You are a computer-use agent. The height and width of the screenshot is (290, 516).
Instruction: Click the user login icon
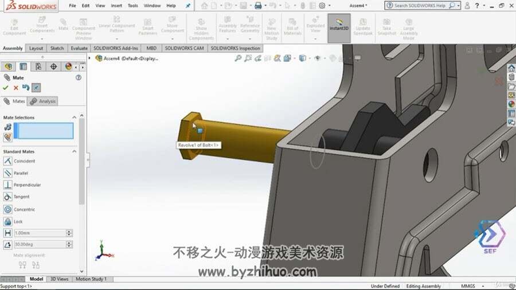click(467, 6)
